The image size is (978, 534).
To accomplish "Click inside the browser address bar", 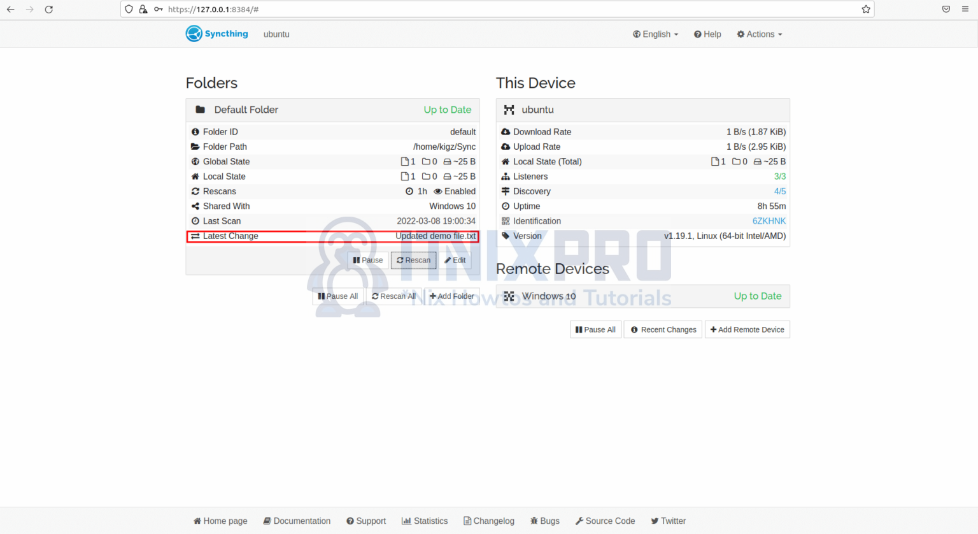I will tap(446, 10).
